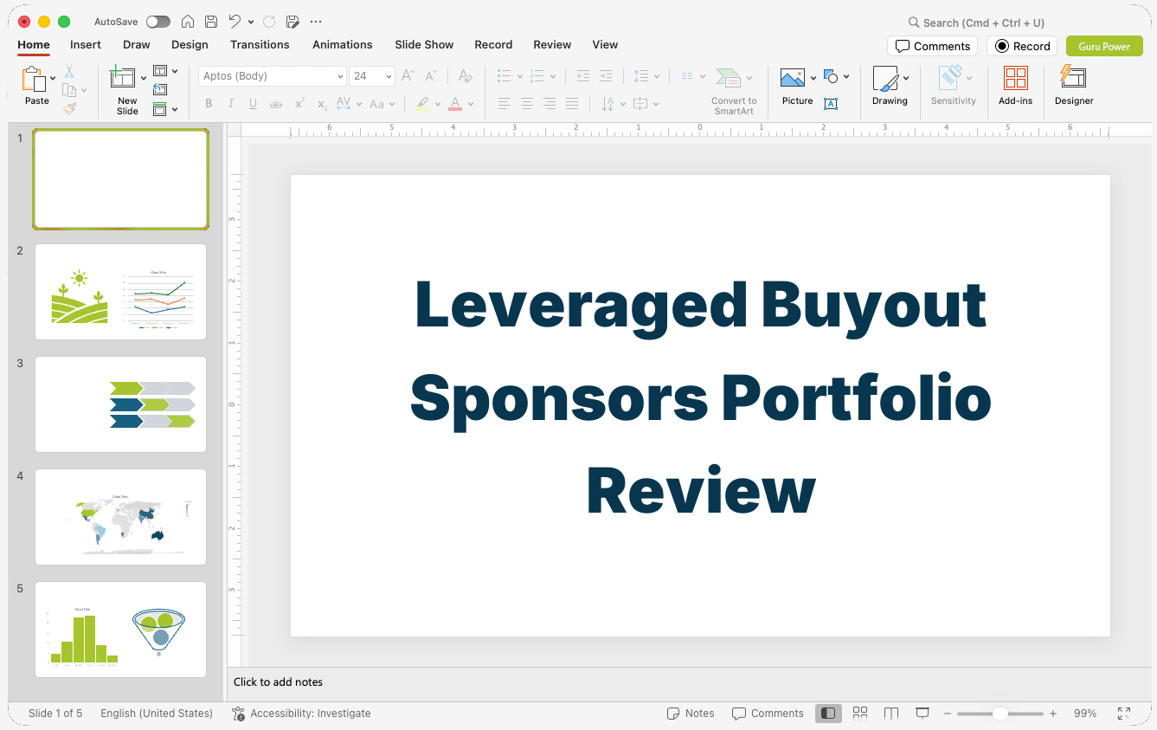Click the Cut scissors icon
The width and height of the screenshot is (1157, 730).
pyautogui.click(x=69, y=72)
